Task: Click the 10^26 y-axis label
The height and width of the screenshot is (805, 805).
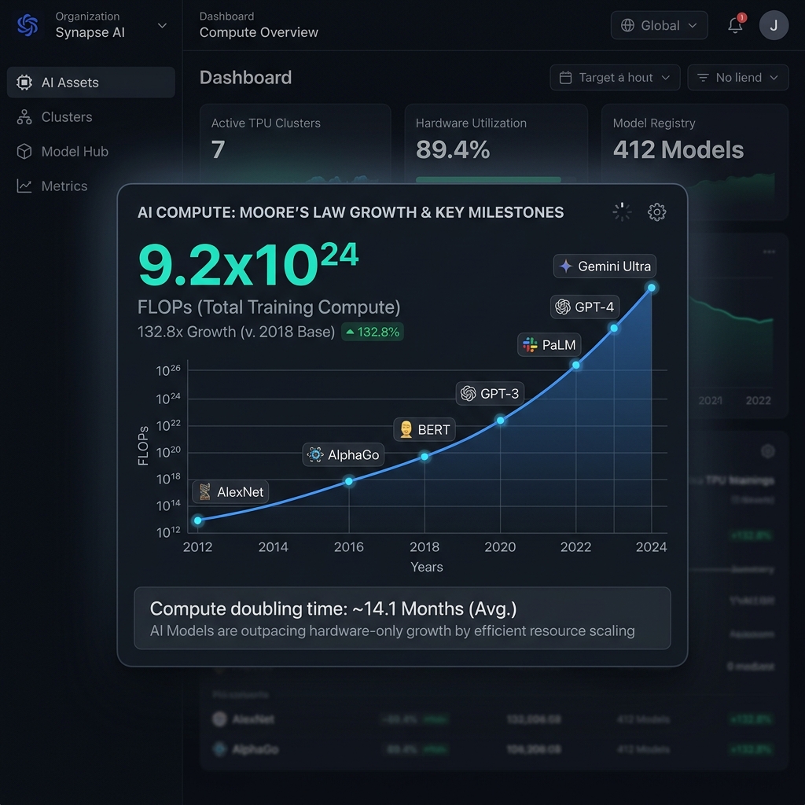Action: tap(168, 370)
